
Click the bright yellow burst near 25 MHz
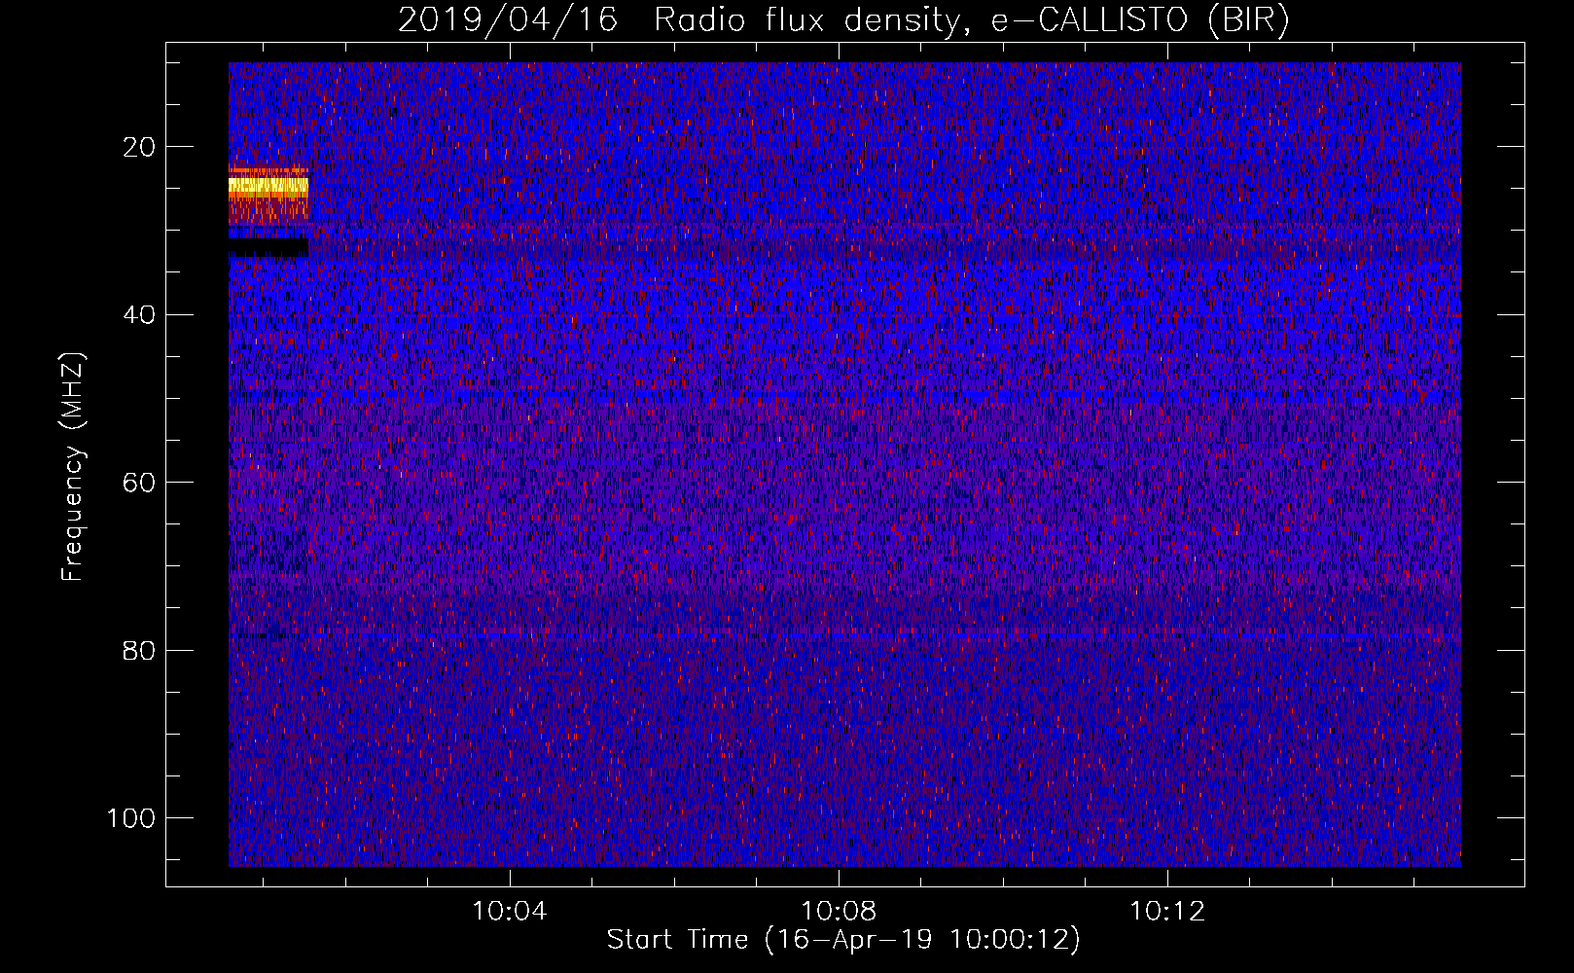click(x=268, y=185)
